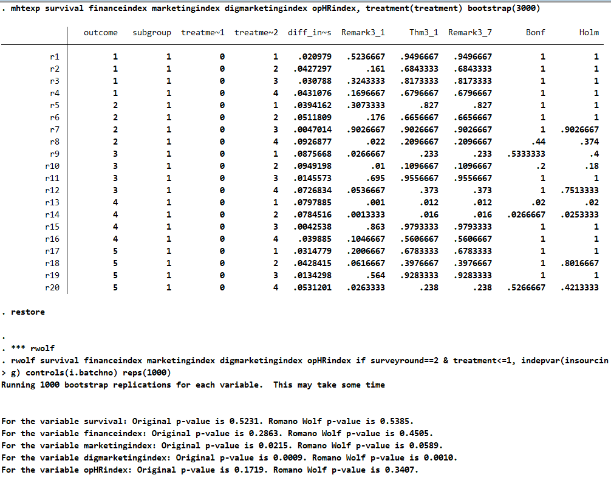Image resolution: width=611 pixels, height=486 pixels.
Task: Click diff value .0926877 in row r8
Action: pos(312,142)
